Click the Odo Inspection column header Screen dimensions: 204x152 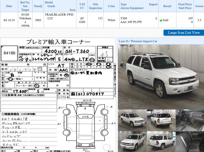point(95,6)
